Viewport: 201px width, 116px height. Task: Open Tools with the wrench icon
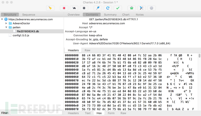click(142, 8)
